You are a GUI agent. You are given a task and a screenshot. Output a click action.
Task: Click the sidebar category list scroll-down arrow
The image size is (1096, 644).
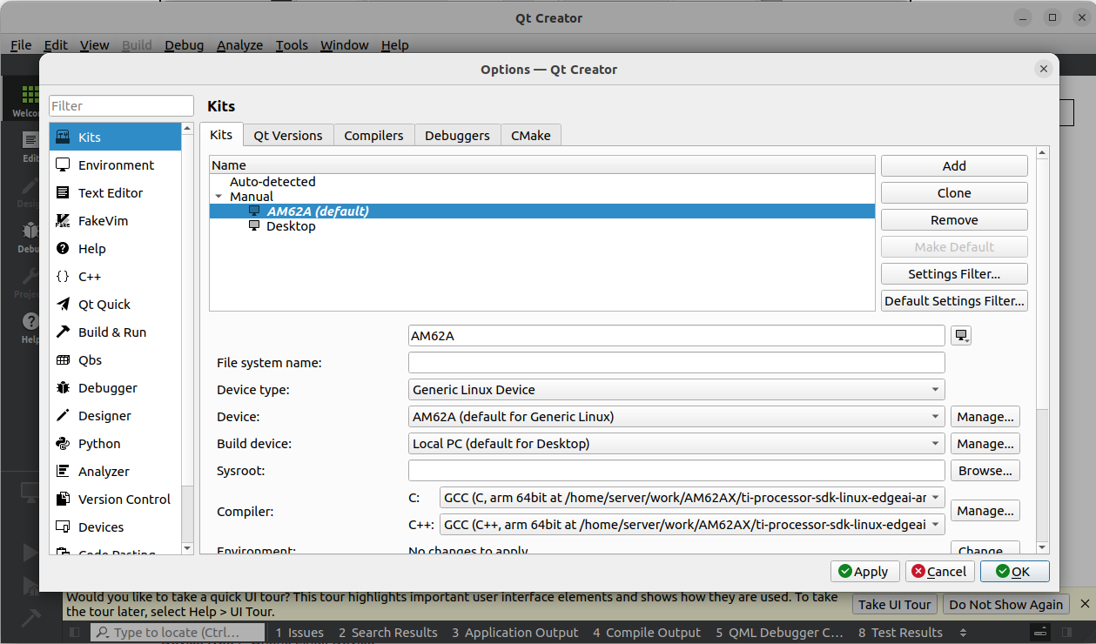[x=187, y=548]
